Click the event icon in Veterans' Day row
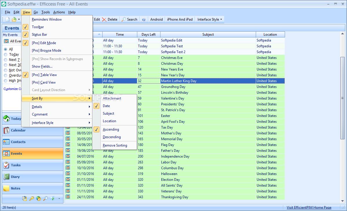Screen dimensions: 347x211 (x=68, y=191)
